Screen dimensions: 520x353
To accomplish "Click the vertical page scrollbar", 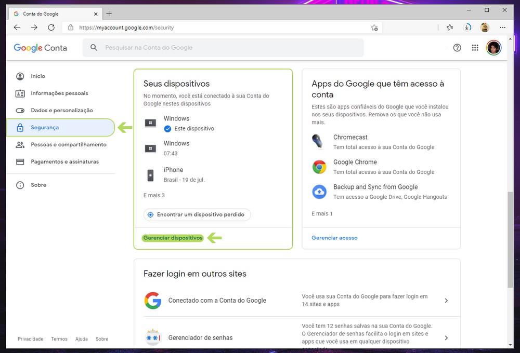I will click(510, 239).
